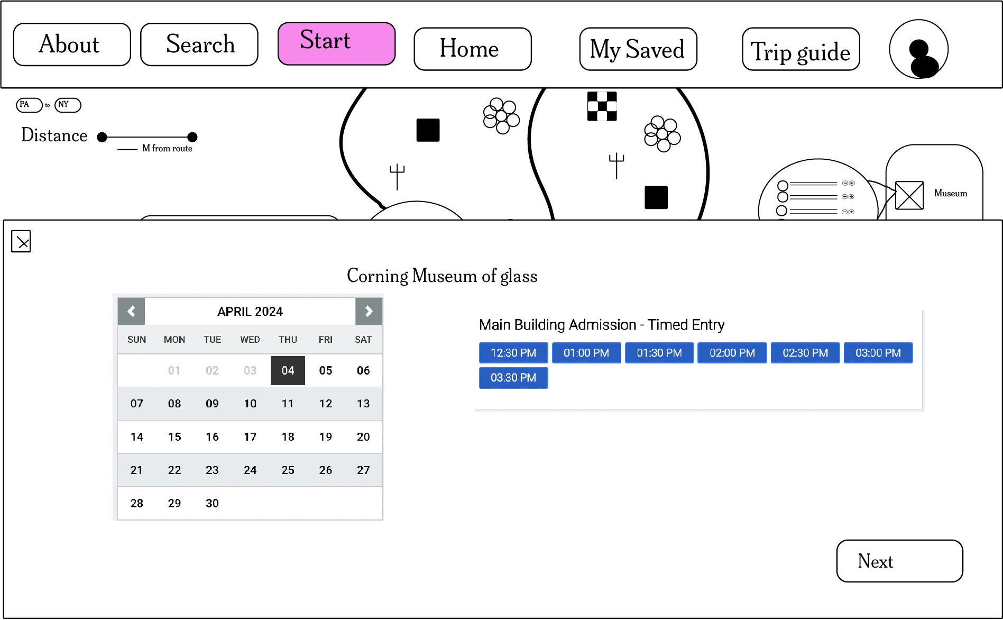
Task: Choose the 01:00 PM time slot
Action: (586, 353)
